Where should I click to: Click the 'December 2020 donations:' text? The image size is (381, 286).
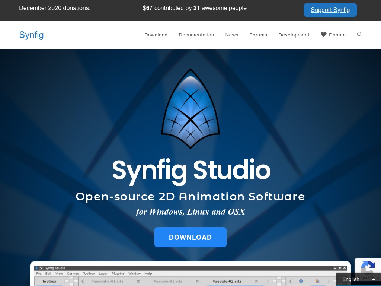55,8
